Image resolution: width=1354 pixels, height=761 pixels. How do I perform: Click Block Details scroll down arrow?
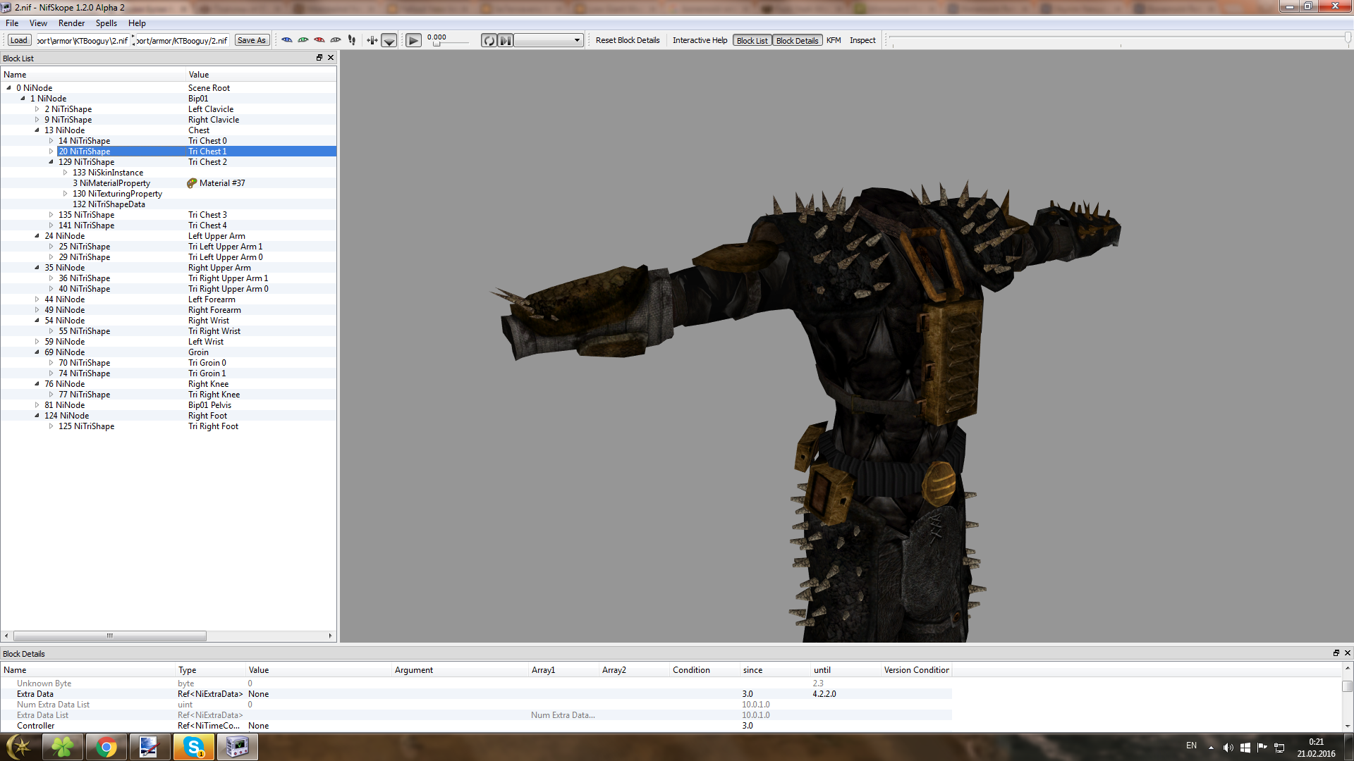(1348, 726)
